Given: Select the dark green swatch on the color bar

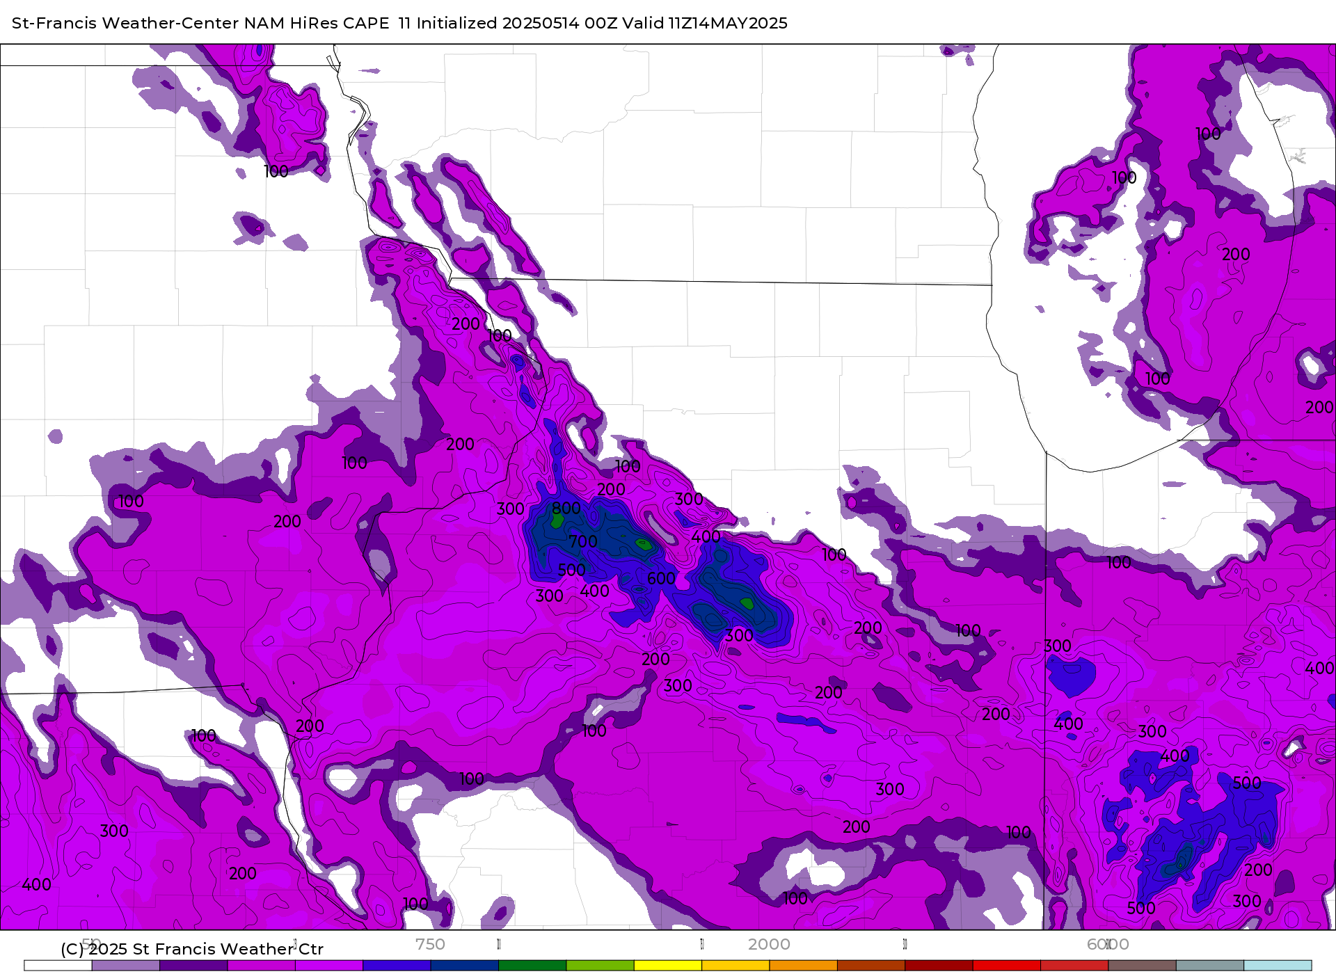Looking at the screenshot, I should click(x=532, y=966).
